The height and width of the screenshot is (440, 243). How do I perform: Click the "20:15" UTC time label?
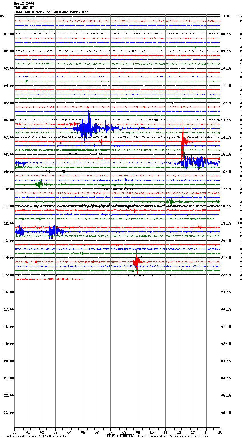coord(226,241)
